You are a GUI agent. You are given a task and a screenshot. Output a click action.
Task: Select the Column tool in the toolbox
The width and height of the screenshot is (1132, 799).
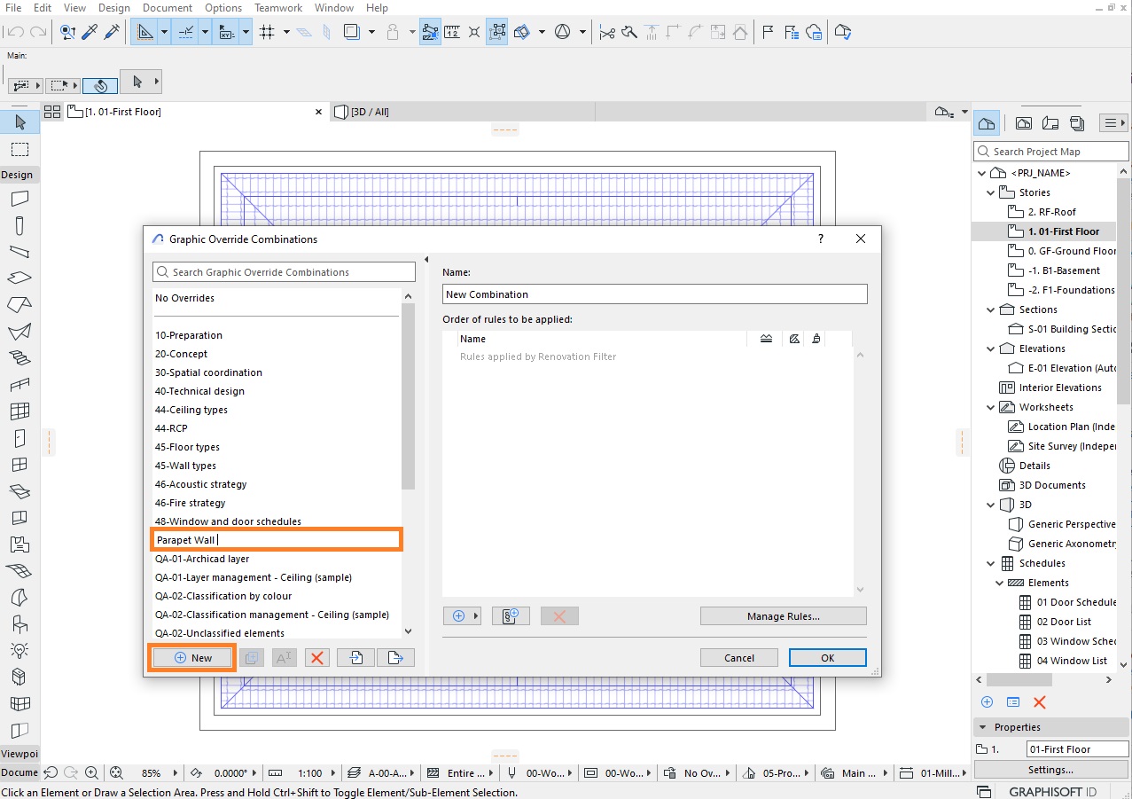20,226
